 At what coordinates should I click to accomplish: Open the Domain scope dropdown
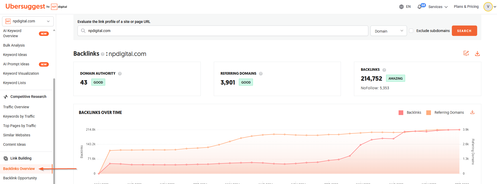tap(388, 31)
